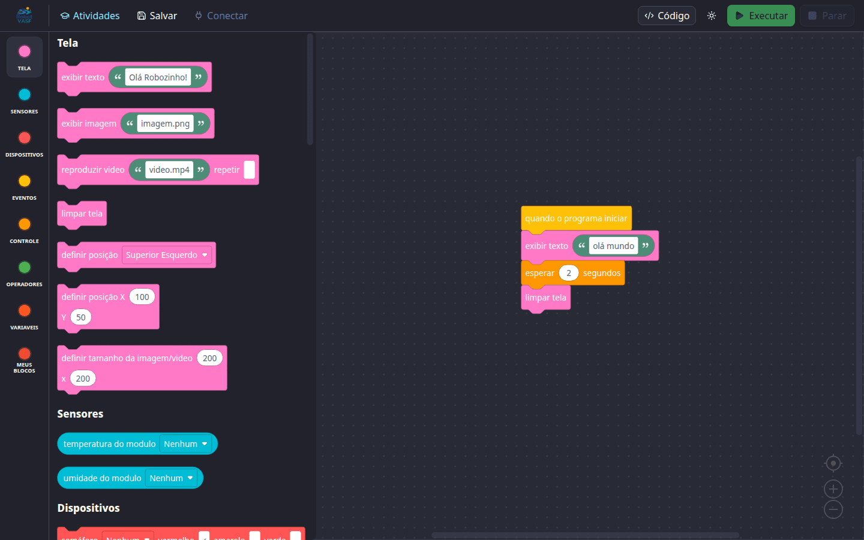This screenshot has width=864, height=540.
Task: Edit the tamanho da imagem/video width field beside the label
Action: (209, 358)
